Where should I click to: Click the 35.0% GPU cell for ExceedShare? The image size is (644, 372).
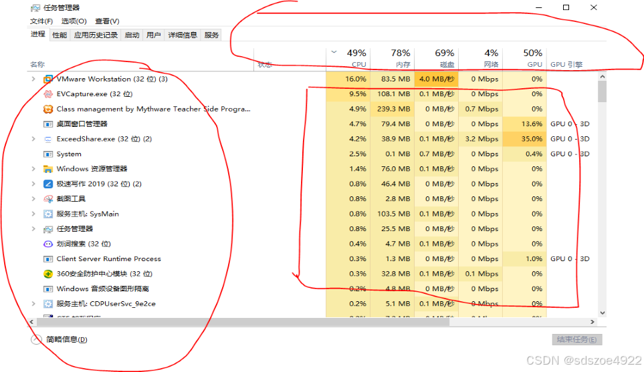(x=524, y=139)
